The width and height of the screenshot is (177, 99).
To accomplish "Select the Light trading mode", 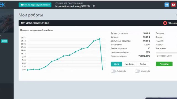I will pos(116,64).
